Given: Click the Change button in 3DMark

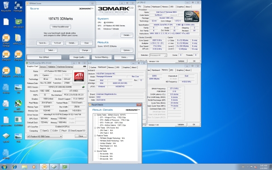Looking at the screenshot, I should coord(85,50).
